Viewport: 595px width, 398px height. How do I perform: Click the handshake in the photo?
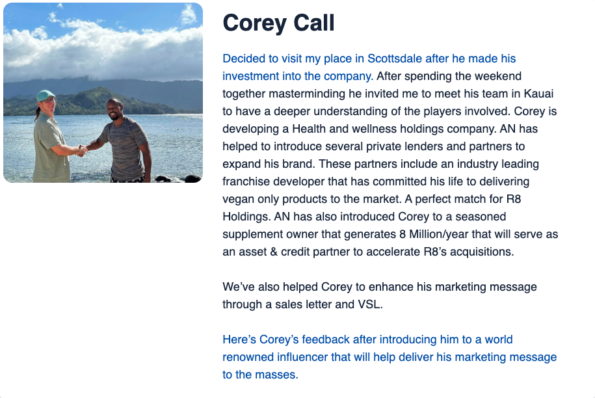point(82,151)
